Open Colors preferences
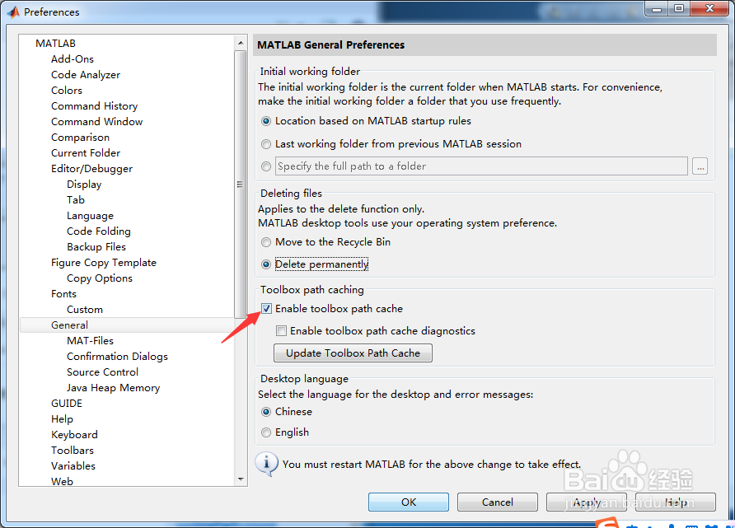The height and width of the screenshot is (528, 735). (x=67, y=91)
